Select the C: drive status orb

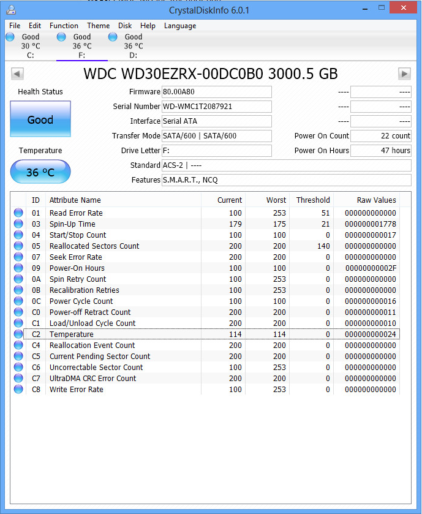(x=10, y=37)
